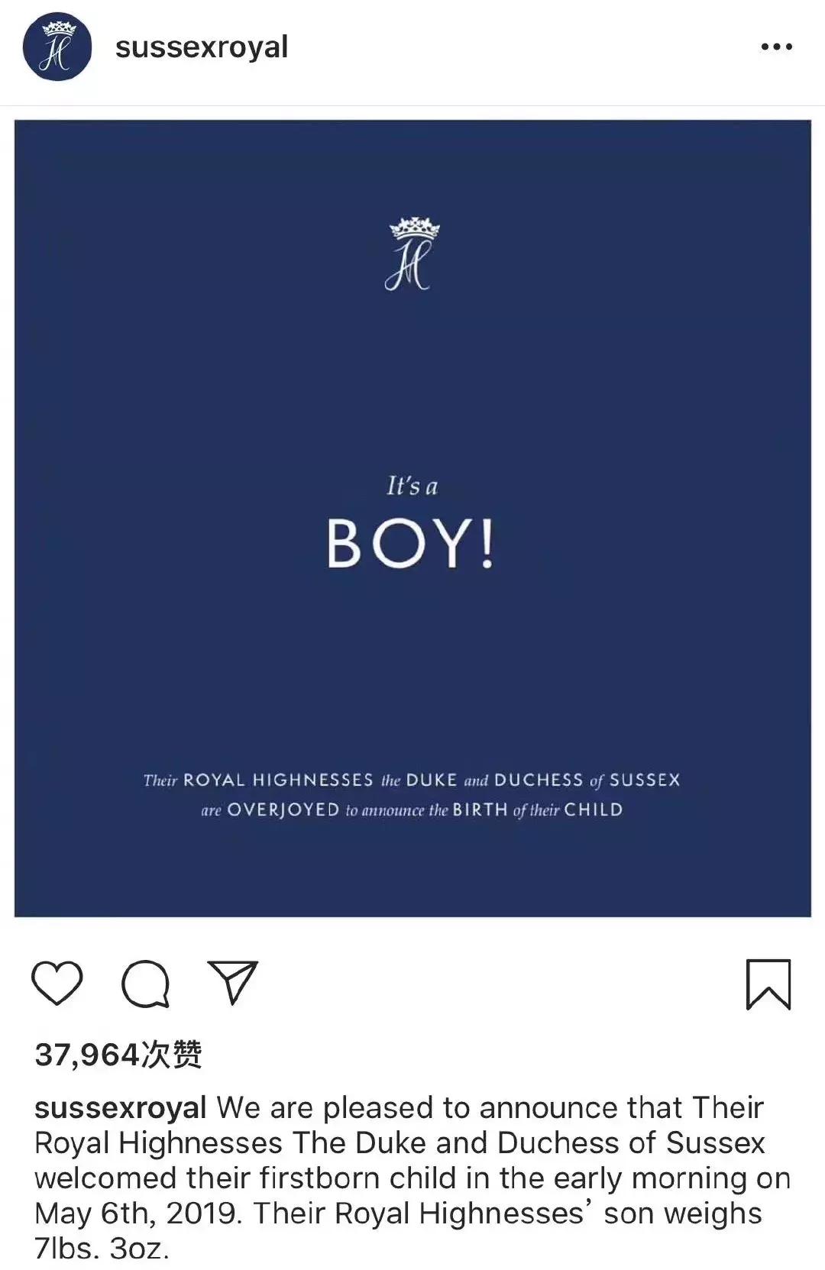Save the post with the bookmark icon
The height and width of the screenshot is (1270, 825).
coord(768,984)
